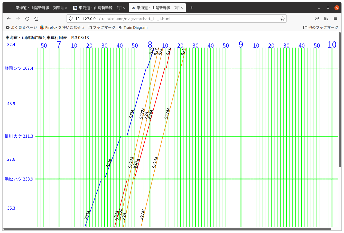Image resolution: width=344 pixels, height=233 pixels.
Task: Reload the current page
Action: tap(27, 19)
